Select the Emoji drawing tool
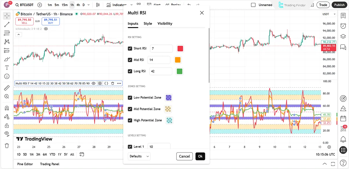Image resolution: width=349 pixels, height=169 pixels. coord(6,76)
